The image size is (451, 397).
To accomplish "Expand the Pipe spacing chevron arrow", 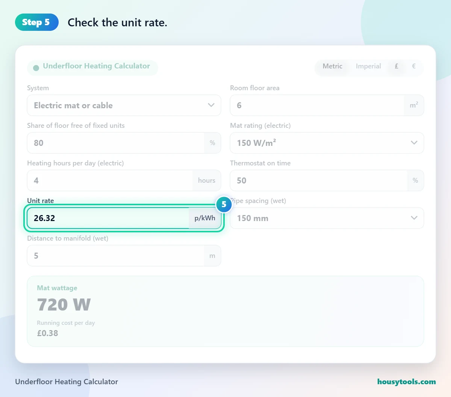I will 414,218.
